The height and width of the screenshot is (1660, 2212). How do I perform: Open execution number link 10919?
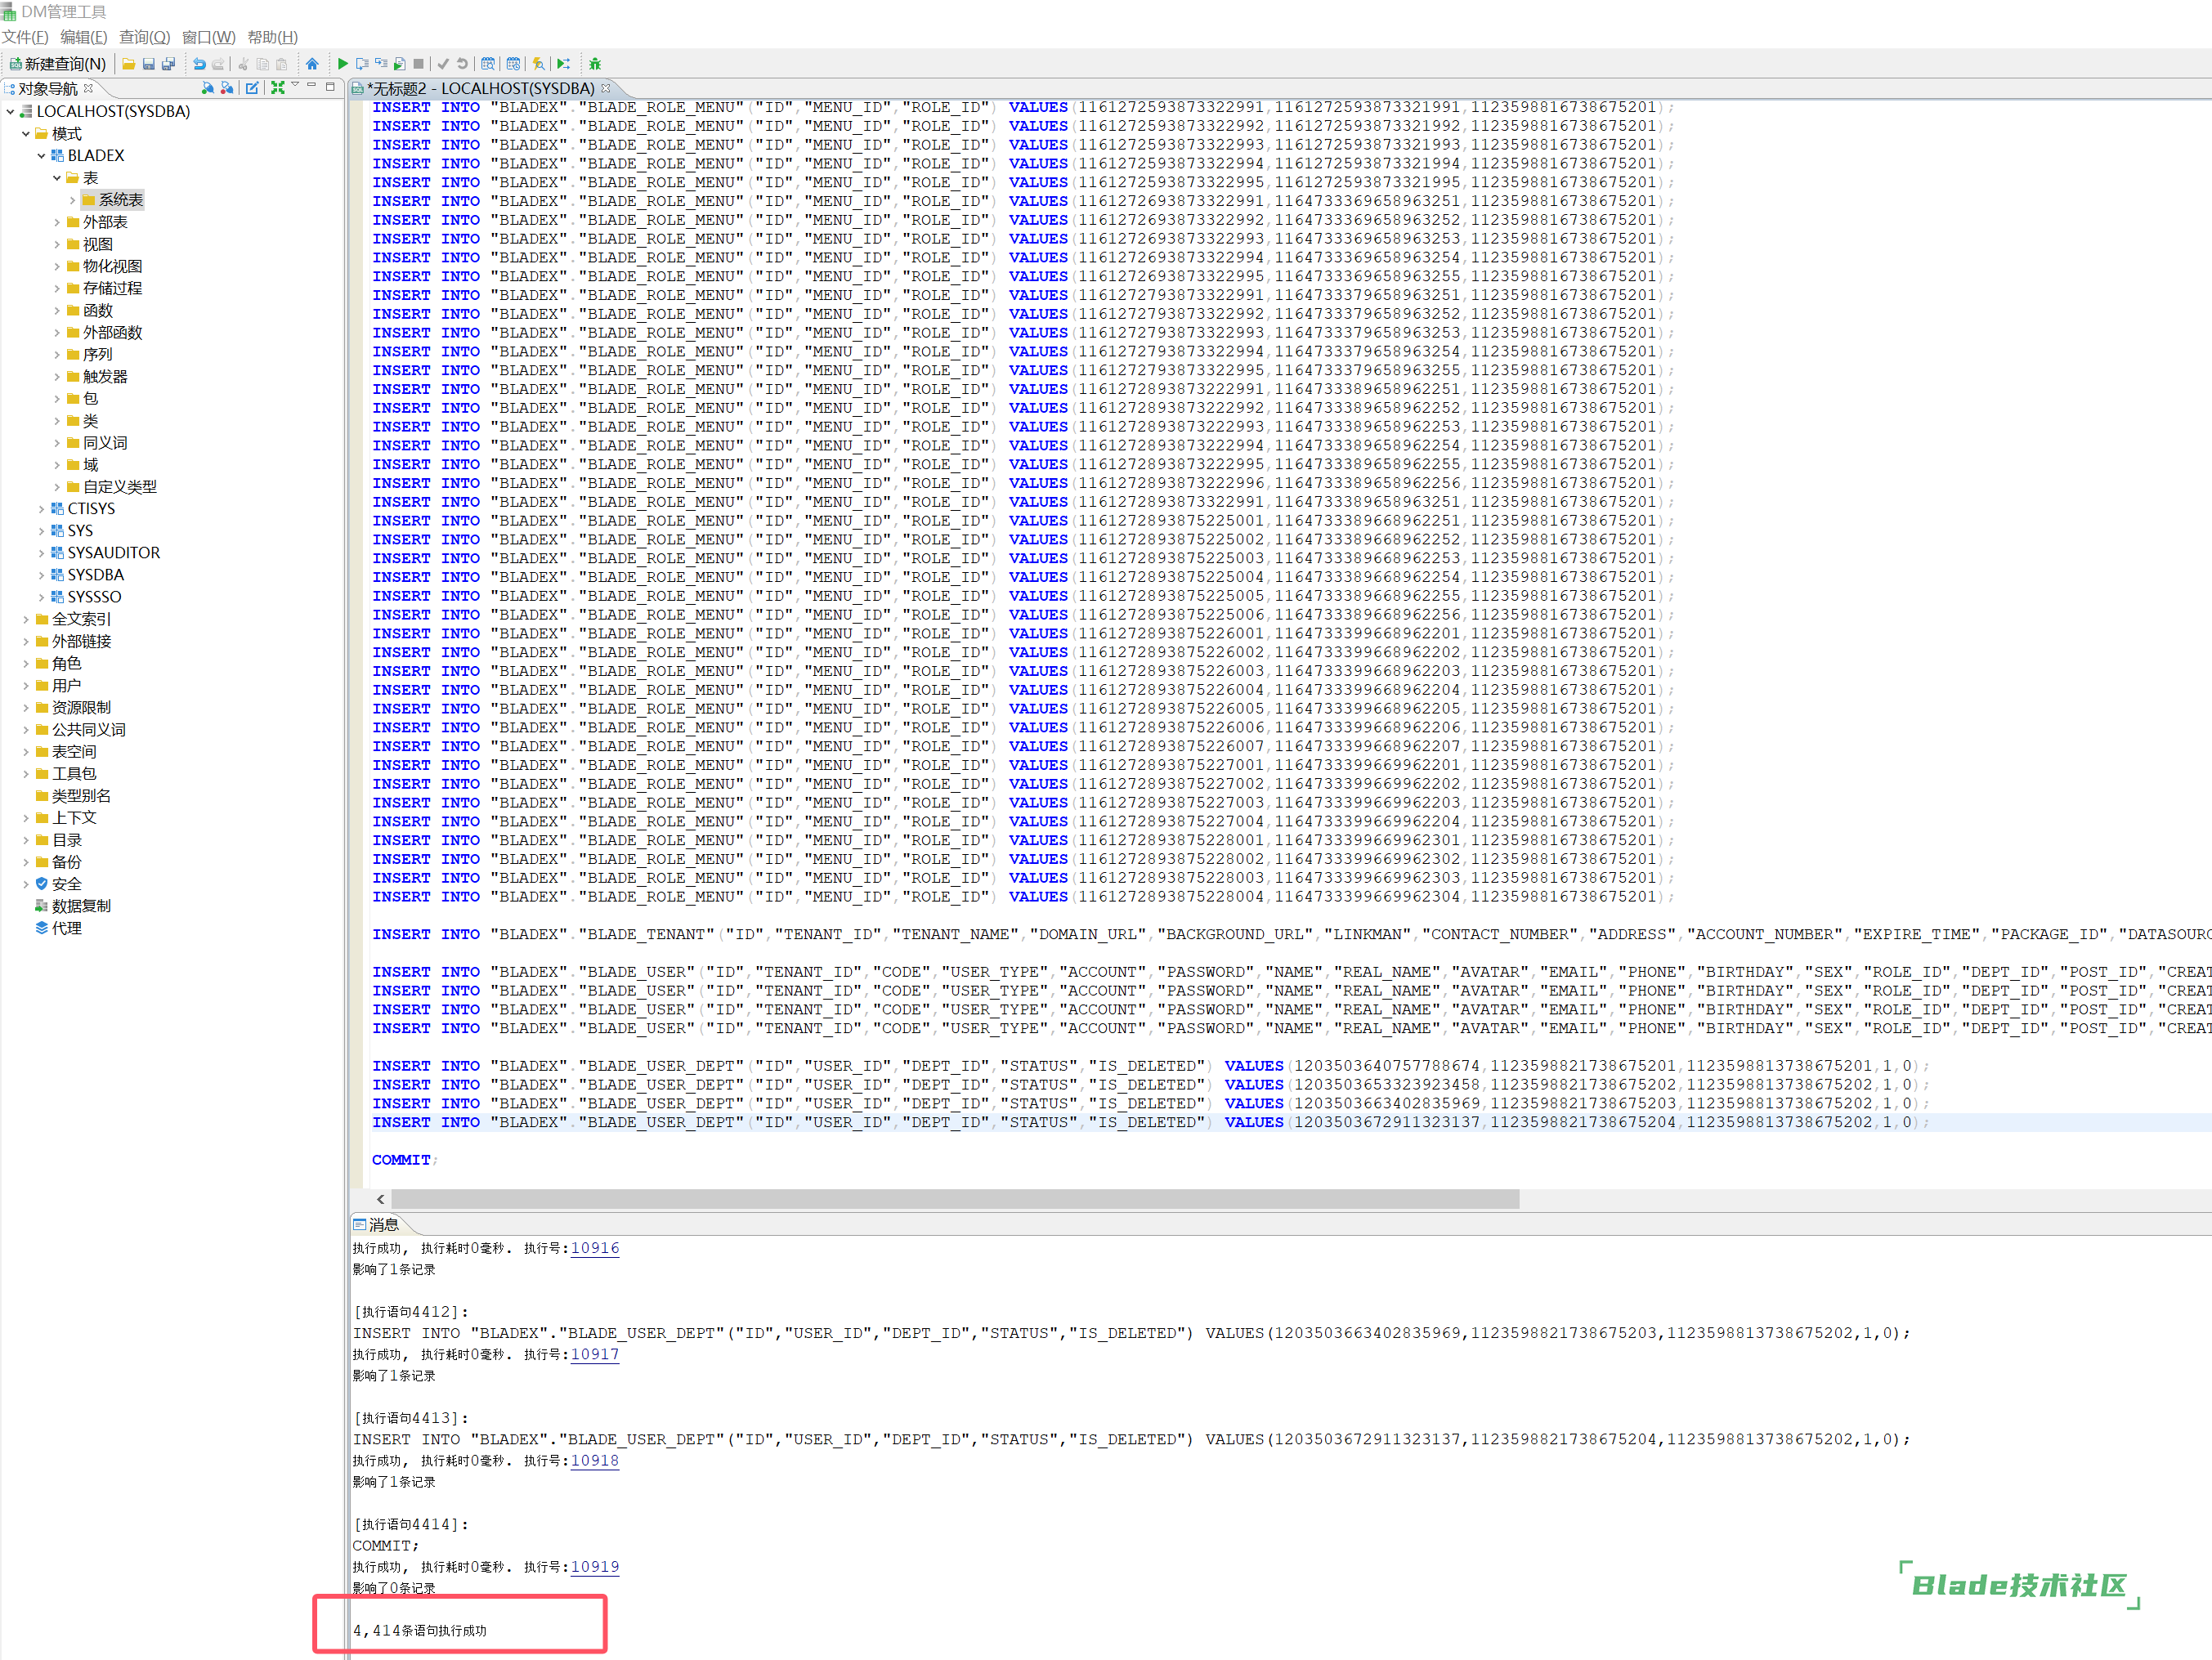[x=595, y=1567]
